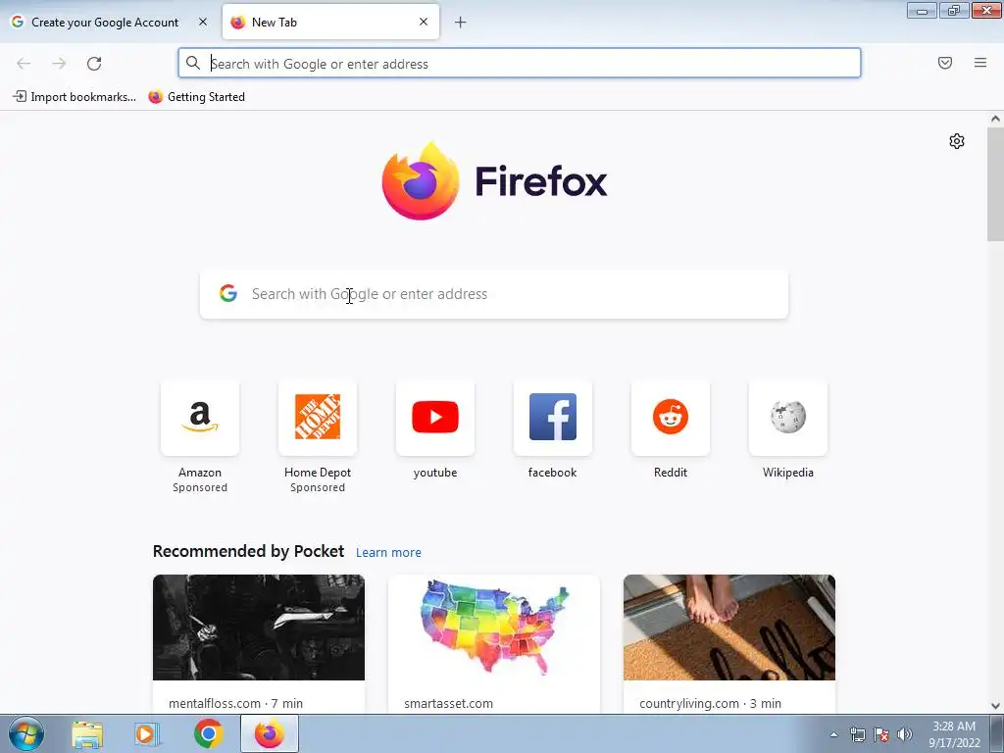Screen dimensions: 1004x753
Task: Launch Windows Media Player from the taskbar
Action: (147, 733)
